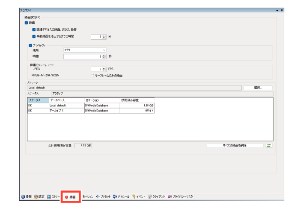Open the 情報 (Info) tab
This screenshot has height=208, width=303.
click(26, 196)
